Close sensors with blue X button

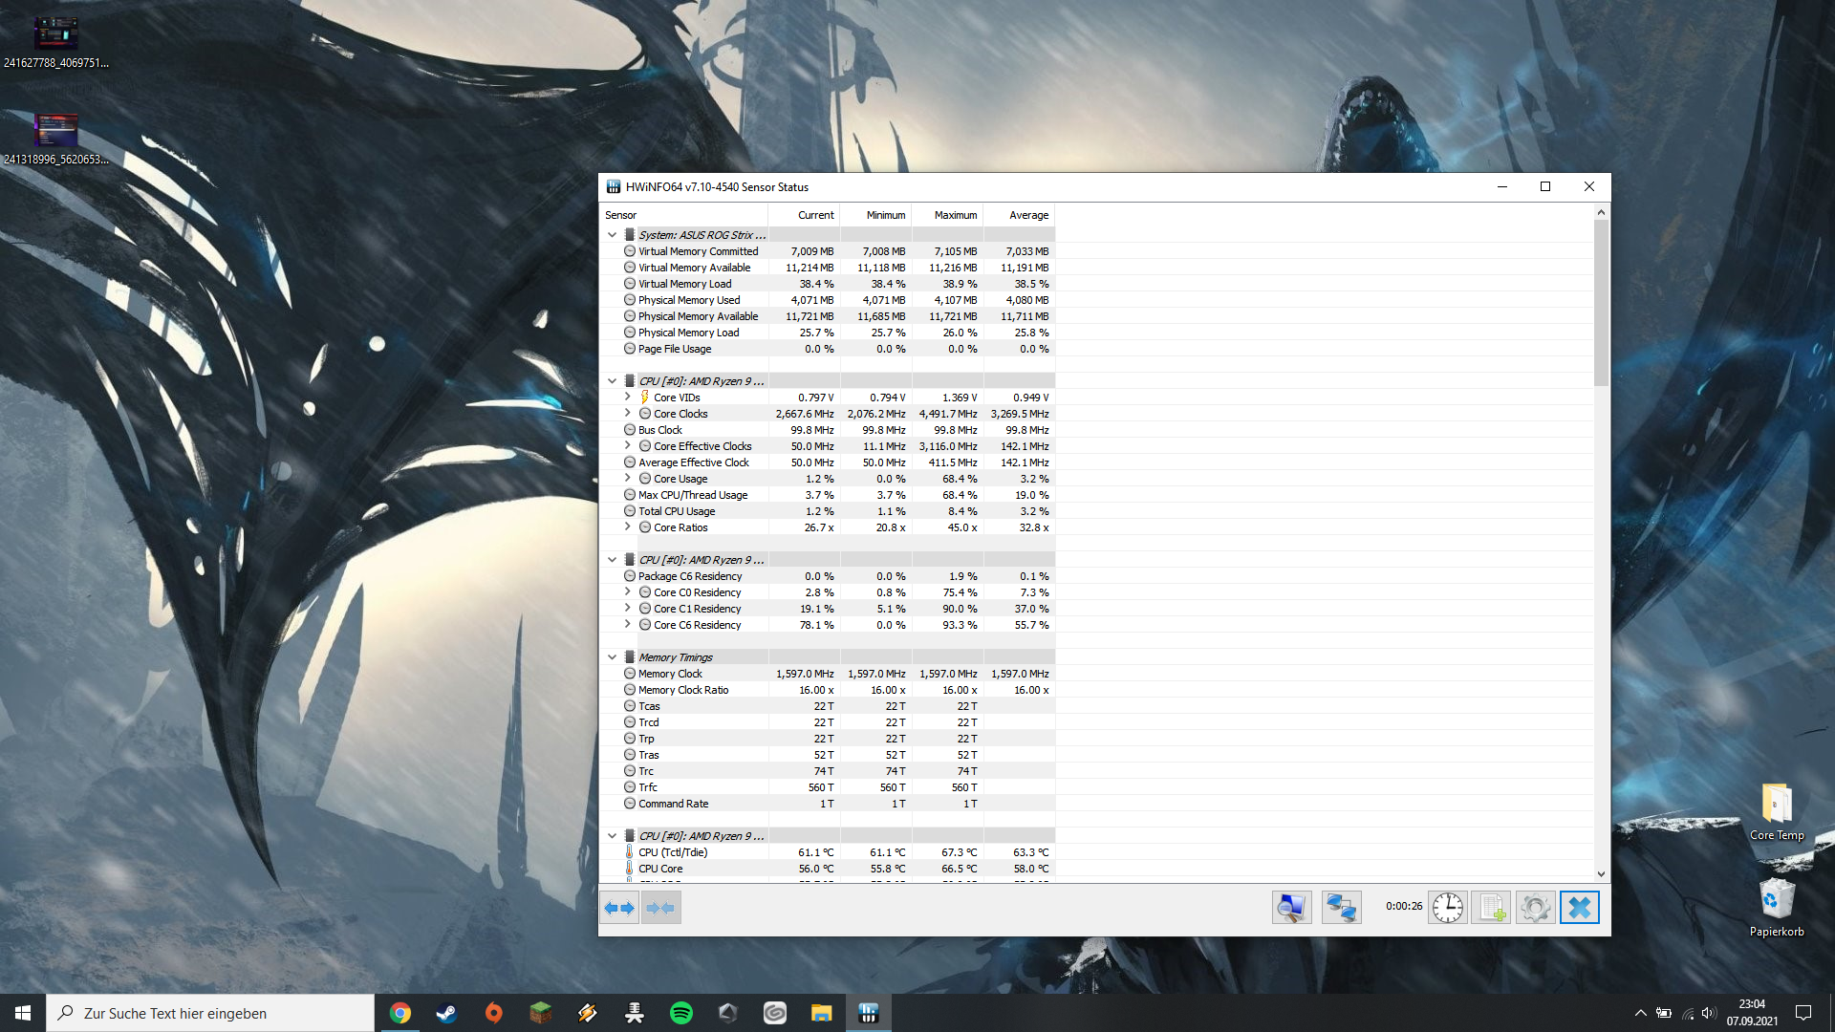(x=1580, y=908)
